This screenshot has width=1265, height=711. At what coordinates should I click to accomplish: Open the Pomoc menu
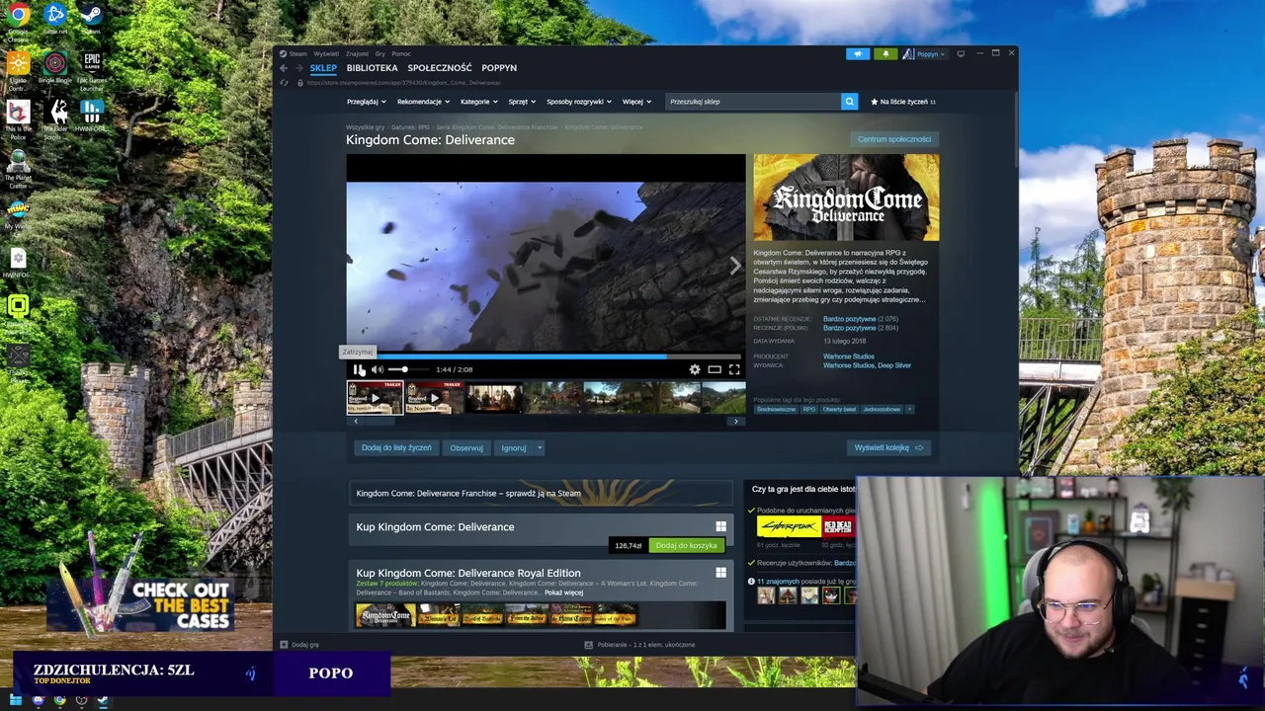tap(401, 54)
